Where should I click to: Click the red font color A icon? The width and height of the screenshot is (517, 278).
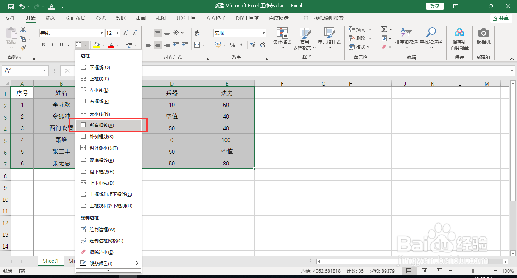[111, 45]
